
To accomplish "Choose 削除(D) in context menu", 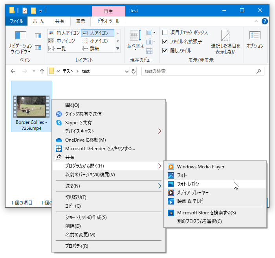I will pyautogui.click(x=109, y=226).
